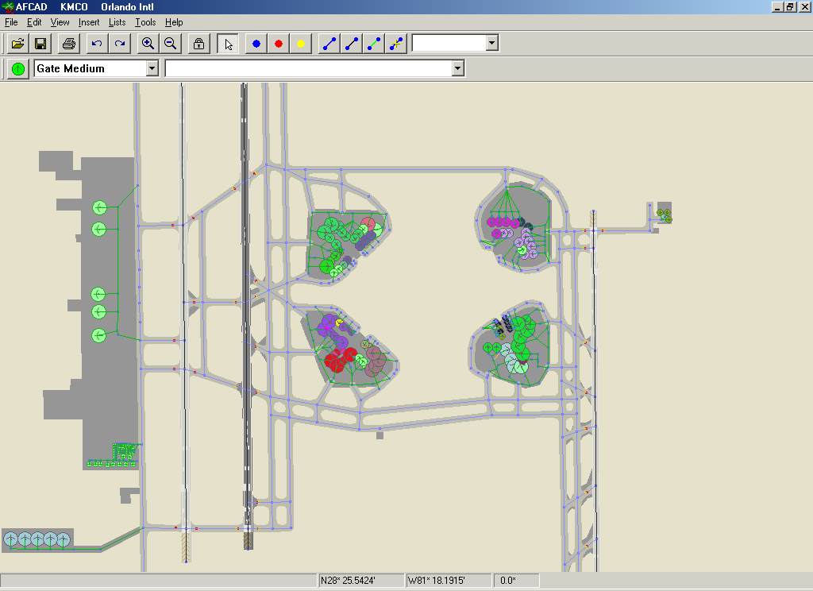Select the green apron link tool
813x591 pixels.
374,44
